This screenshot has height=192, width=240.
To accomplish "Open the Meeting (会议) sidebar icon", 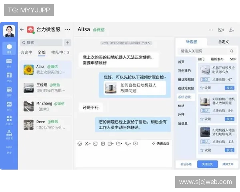I will [x=9, y=106].
